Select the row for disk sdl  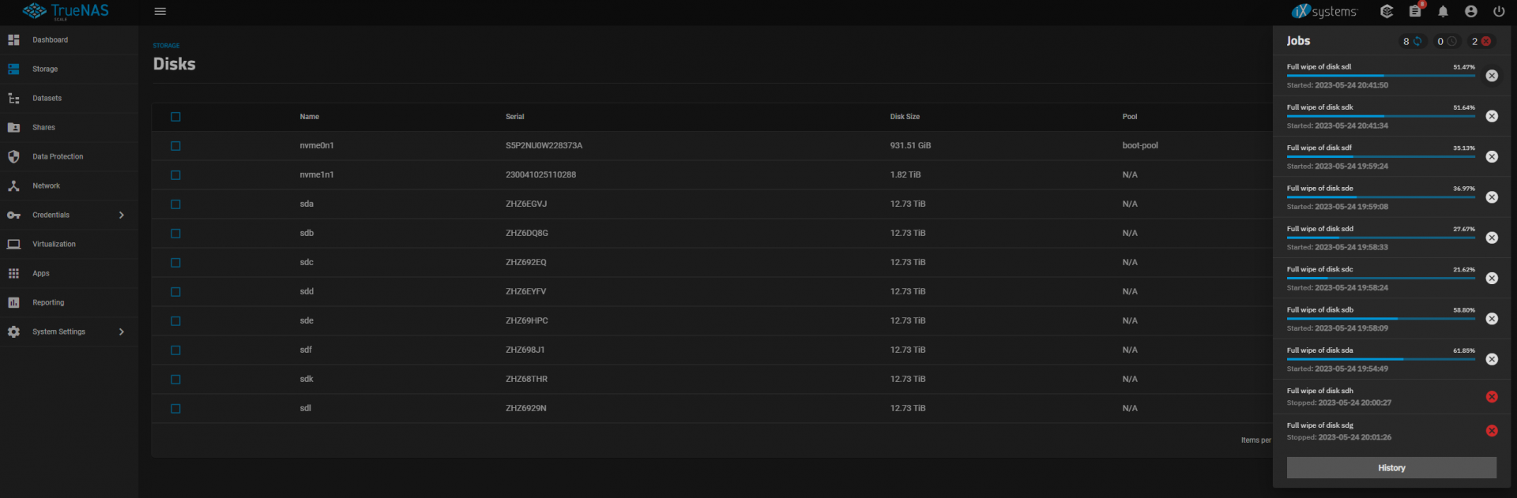711,409
